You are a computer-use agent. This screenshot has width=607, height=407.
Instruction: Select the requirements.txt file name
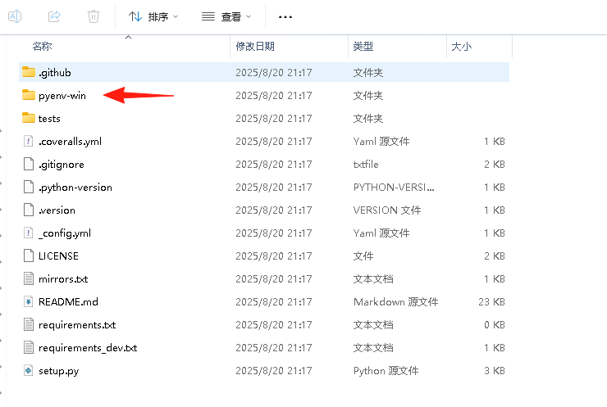[77, 324]
